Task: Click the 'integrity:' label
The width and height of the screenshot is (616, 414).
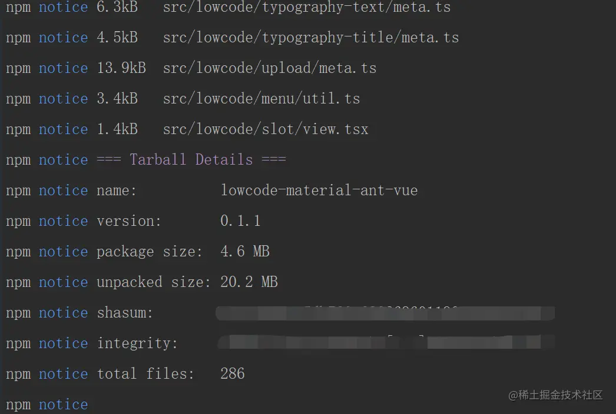Action: pos(137,343)
